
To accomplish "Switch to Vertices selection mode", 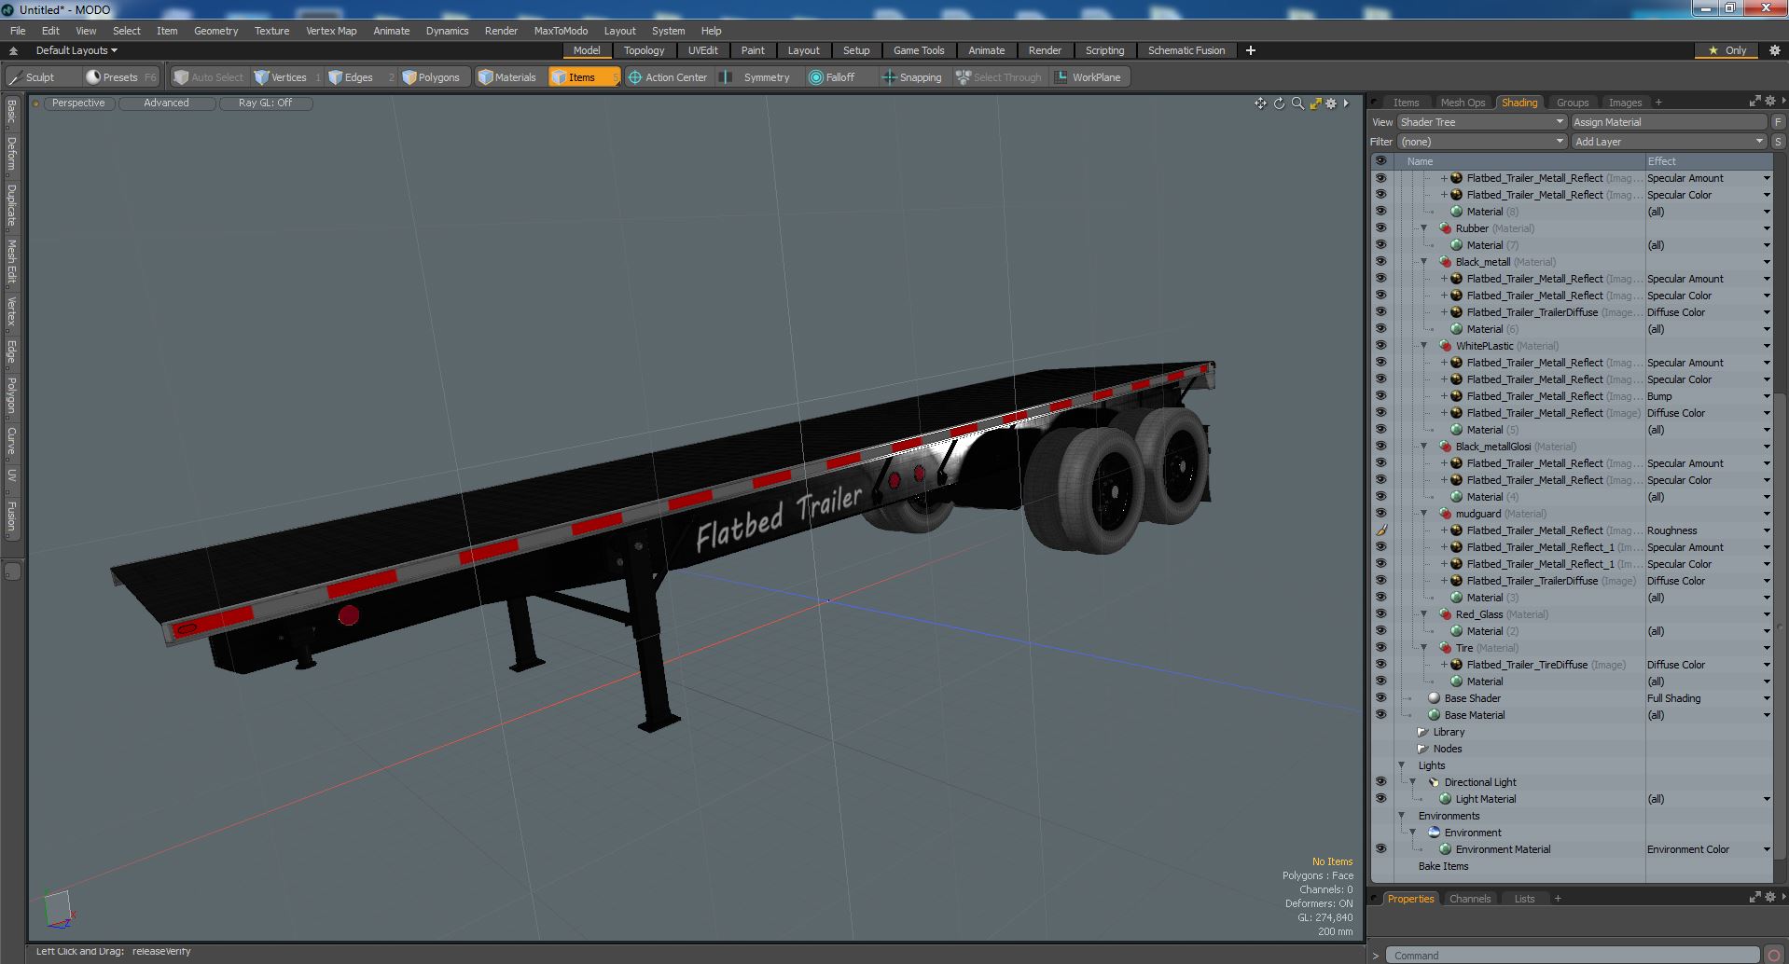I will (286, 77).
